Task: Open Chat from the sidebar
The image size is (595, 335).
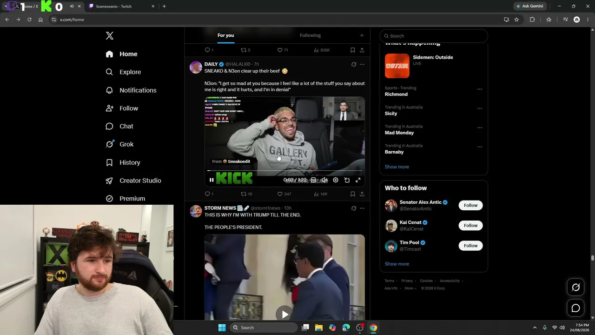Action: pyautogui.click(x=119, y=126)
